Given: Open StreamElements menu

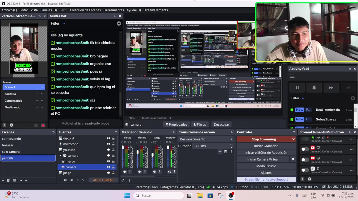Looking at the screenshot, I should click(156, 10).
